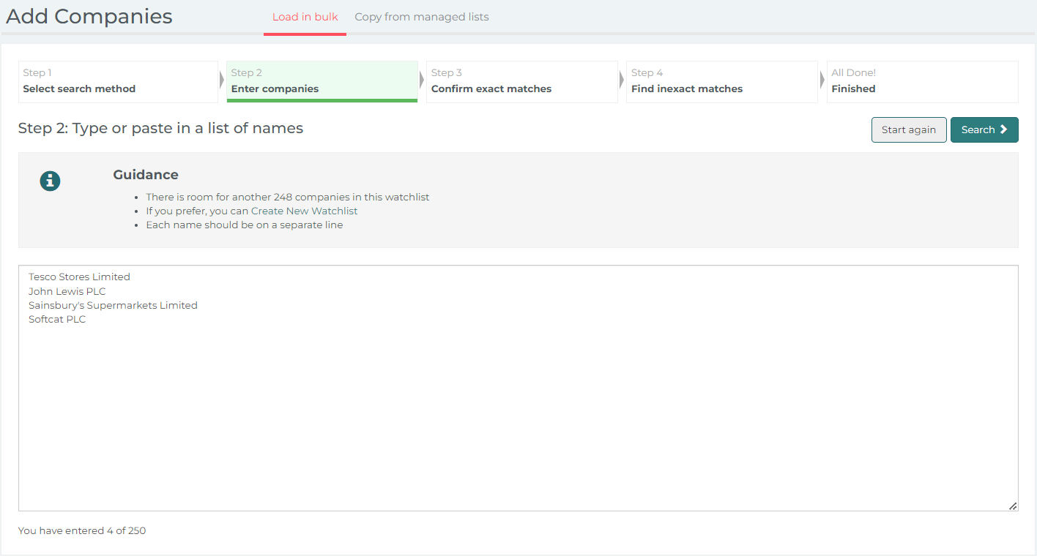Viewport: 1037px width, 556px height.
Task: Click the 'Each name should be on a separate line' text
Action: click(x=245, y=225)
